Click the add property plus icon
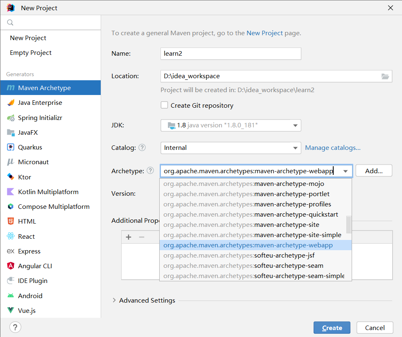The height and width of the screenshot is (337, 402). pyautogui.click(x=129, y=237)
